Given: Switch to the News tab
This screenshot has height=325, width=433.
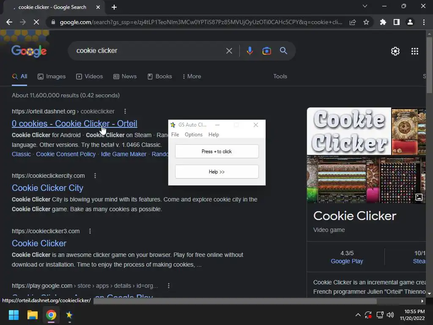Looking at the screenshot, I should point(125,77).
